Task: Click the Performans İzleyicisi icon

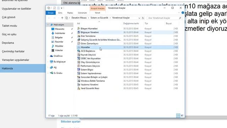Action: coord(79,66)
